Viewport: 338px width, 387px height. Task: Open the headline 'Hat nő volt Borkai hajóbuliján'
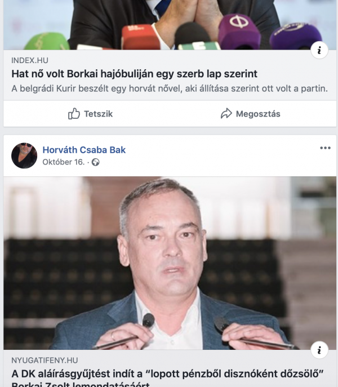[x=134, y=74]
